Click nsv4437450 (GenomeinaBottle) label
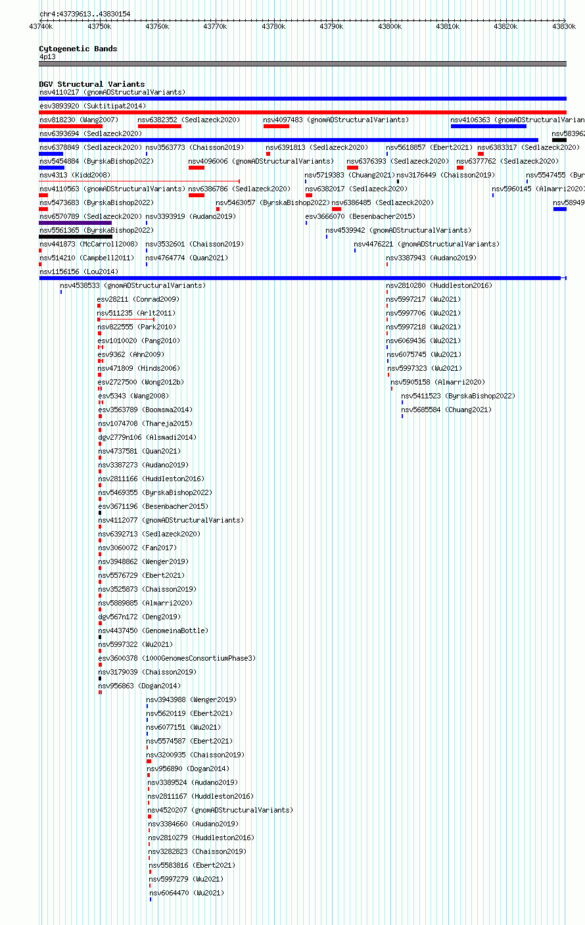 coord(153,630)
